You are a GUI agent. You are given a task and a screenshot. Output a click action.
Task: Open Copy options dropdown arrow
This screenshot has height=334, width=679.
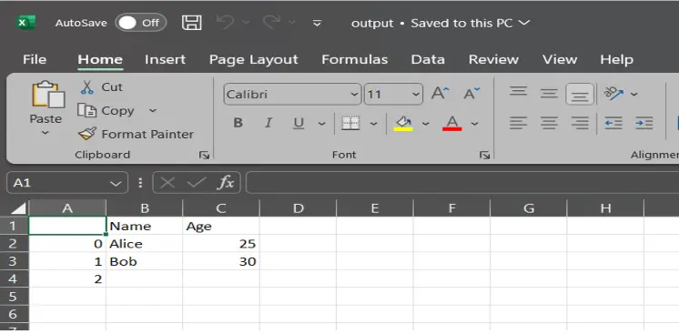[152, 111]
